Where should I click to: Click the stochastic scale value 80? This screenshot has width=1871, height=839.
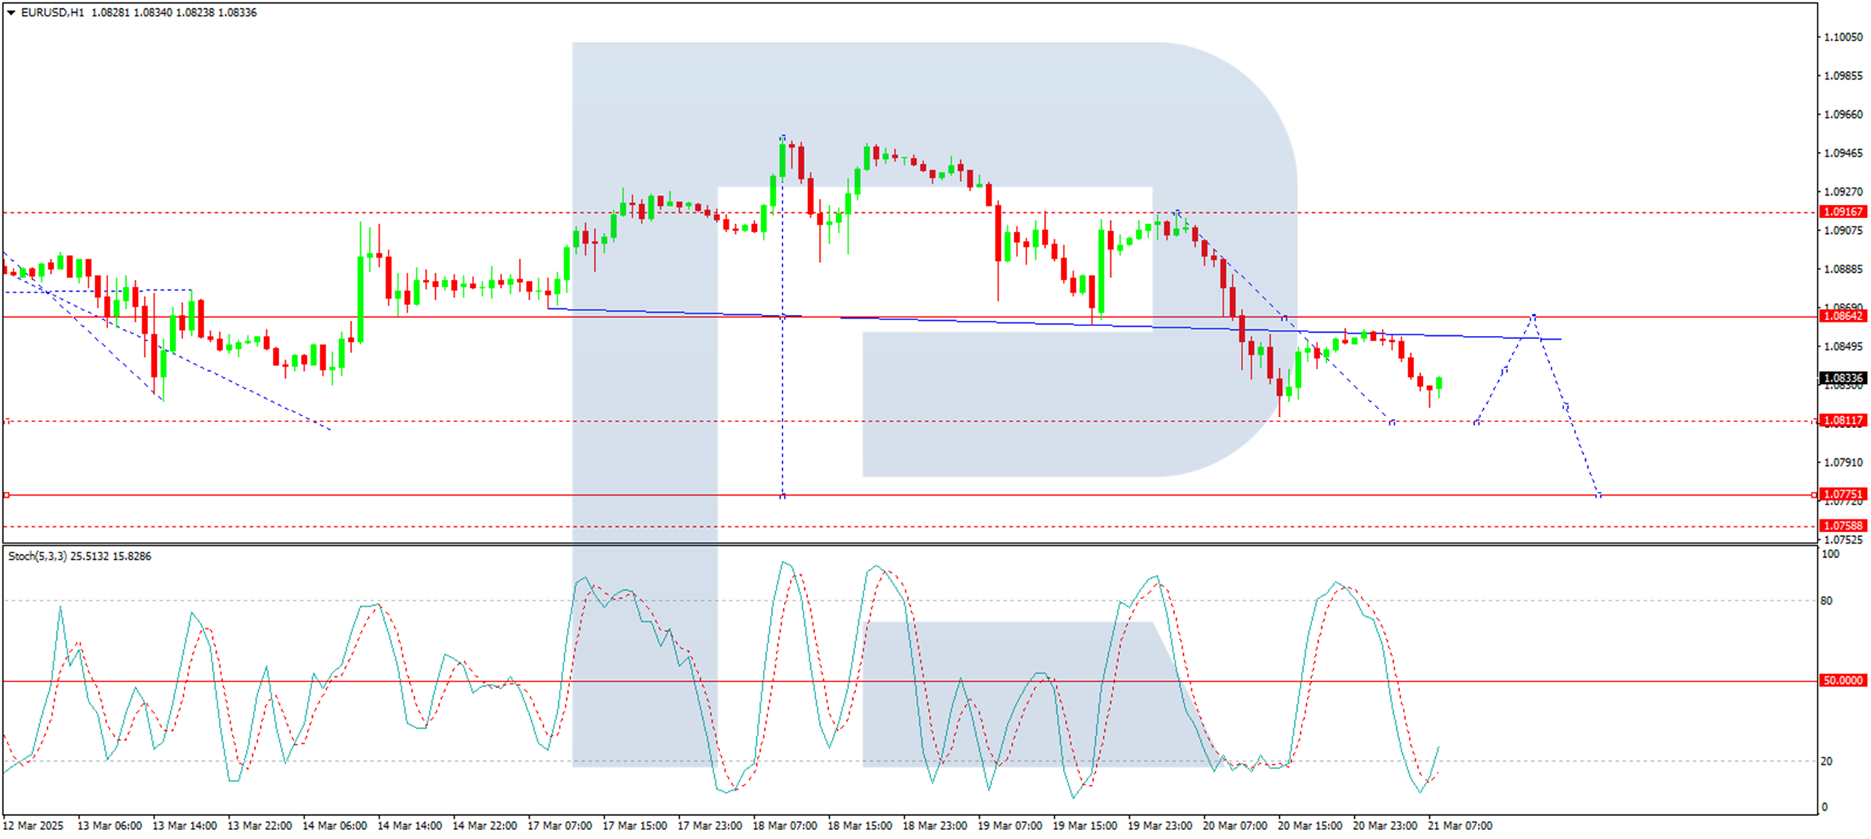click(1826, 601)
